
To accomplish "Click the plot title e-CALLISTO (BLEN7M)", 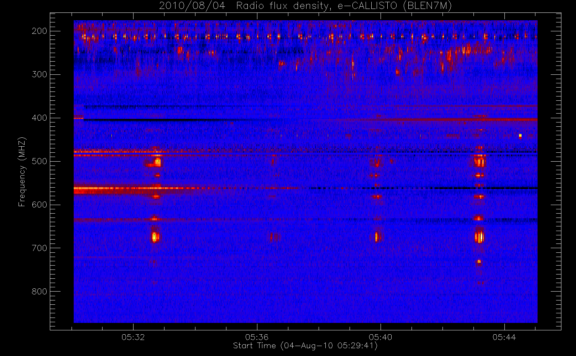I will click(x=394, y=6).
